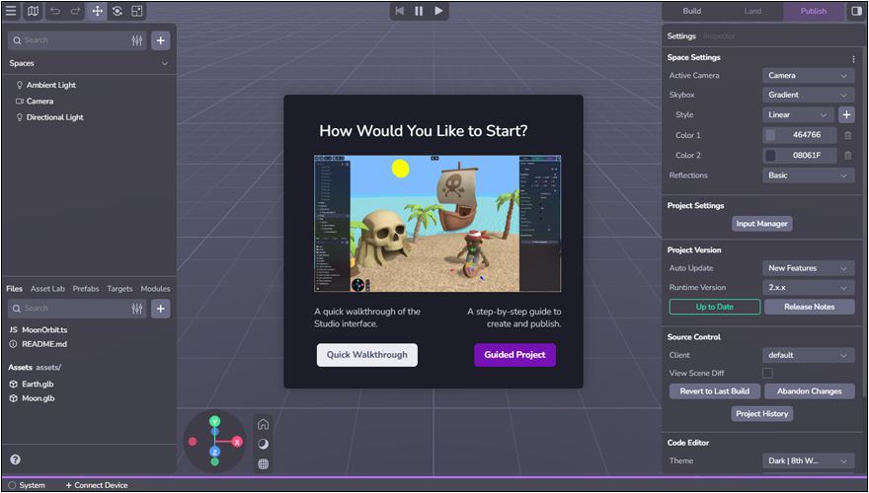Start the Guided Project

tap(514, 355)
